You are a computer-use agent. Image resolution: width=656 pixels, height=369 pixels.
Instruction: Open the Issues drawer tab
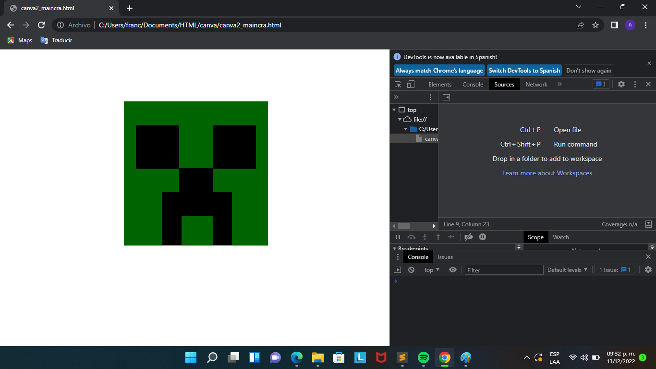(x=445, y=257)
